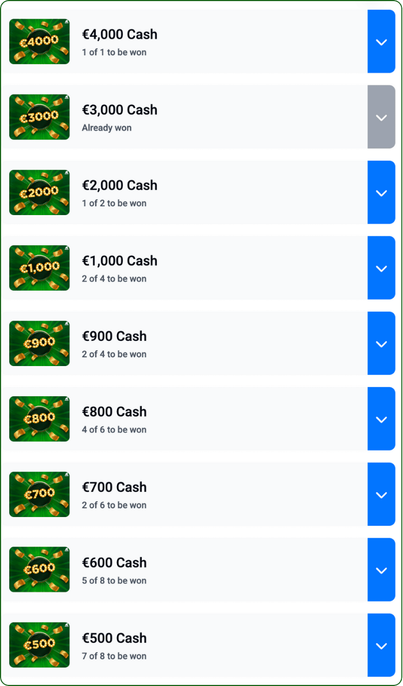Click the €1,000 prize thumbnail image
The image size is (403, 686).
pos(40,268)
